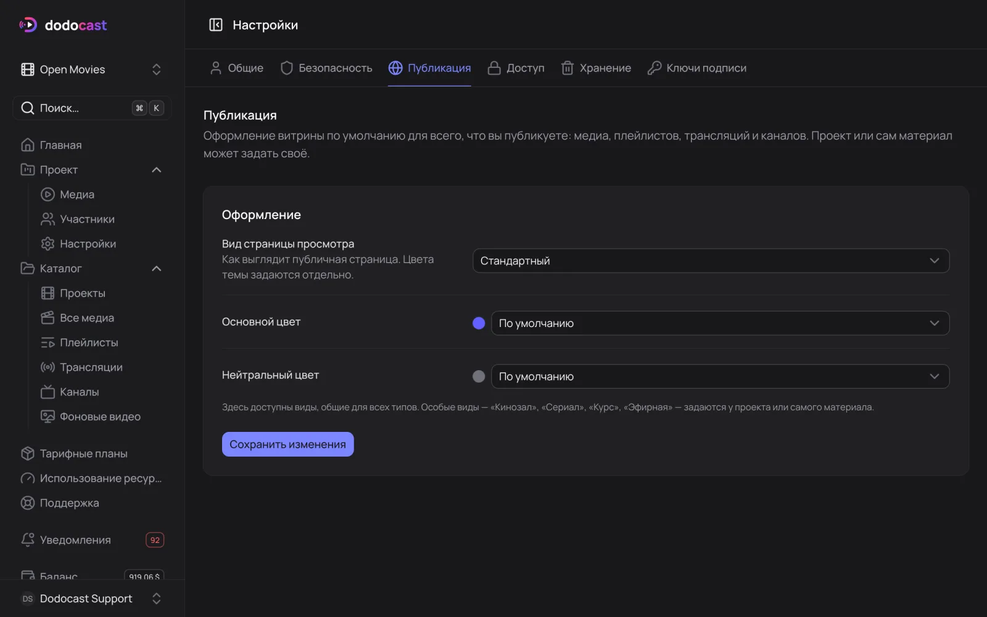
Task: Open the Вид страницы просмотра dropdown
Action: (x=711, y=260)
